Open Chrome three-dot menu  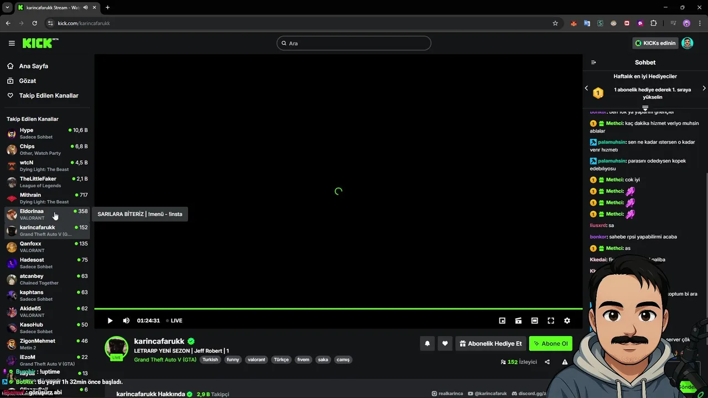click(700, 23)
